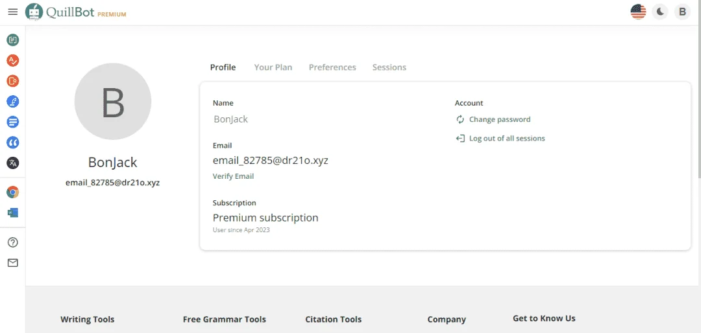
Task: Open the US flag language selector
Action: 639,12
